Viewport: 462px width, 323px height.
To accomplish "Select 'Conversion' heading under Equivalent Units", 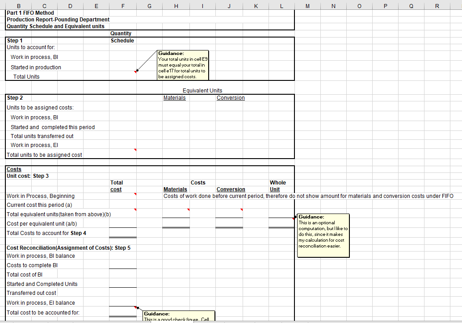I will tap(231, 98).
